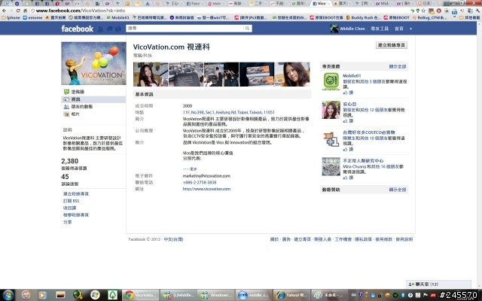This screenshot has height=301, width=482.
Task: Click the browser home icon
Action: pos(25,11)
